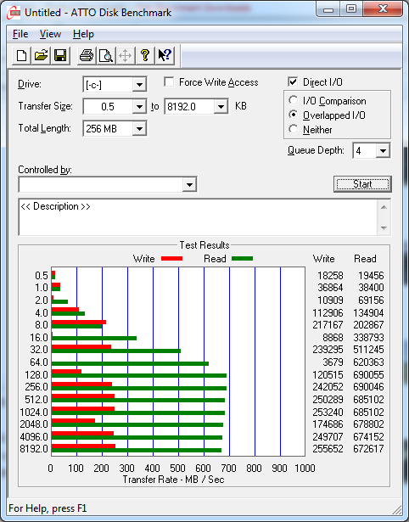The image size is (409, 522).
Task: Expand Total Length dropdown showing 256 MB
Action: pos(139,128)
